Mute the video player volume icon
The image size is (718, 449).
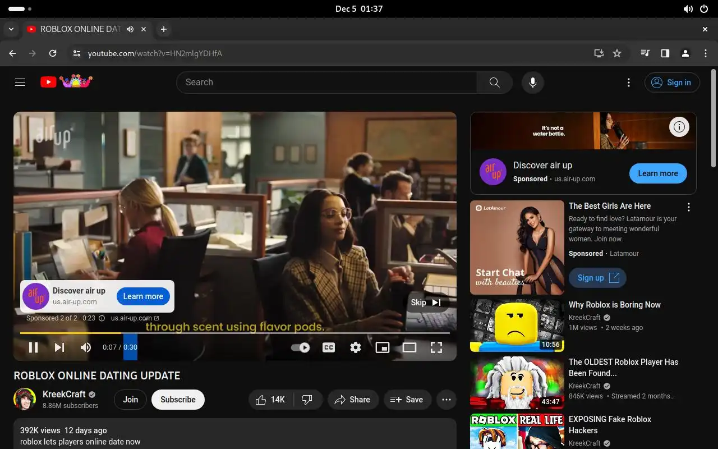[x=85, y=347]
